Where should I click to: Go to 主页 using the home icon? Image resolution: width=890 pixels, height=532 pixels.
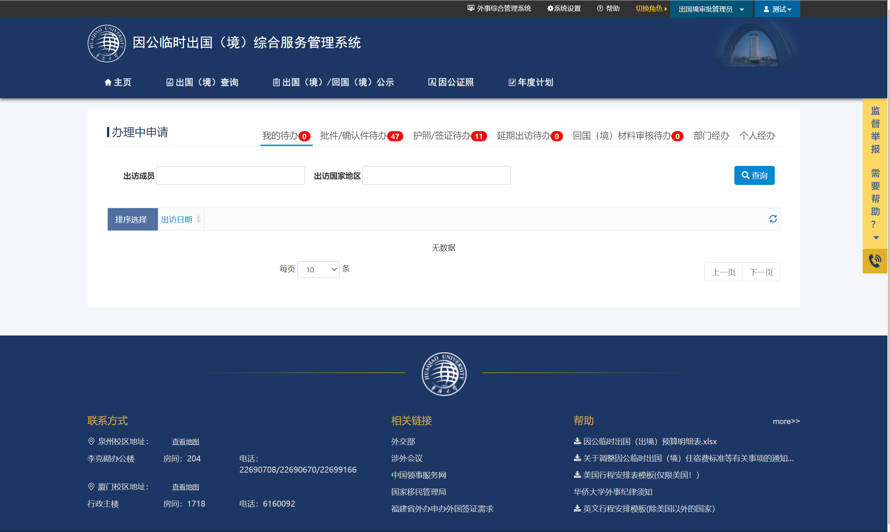(x=108, y=82)
